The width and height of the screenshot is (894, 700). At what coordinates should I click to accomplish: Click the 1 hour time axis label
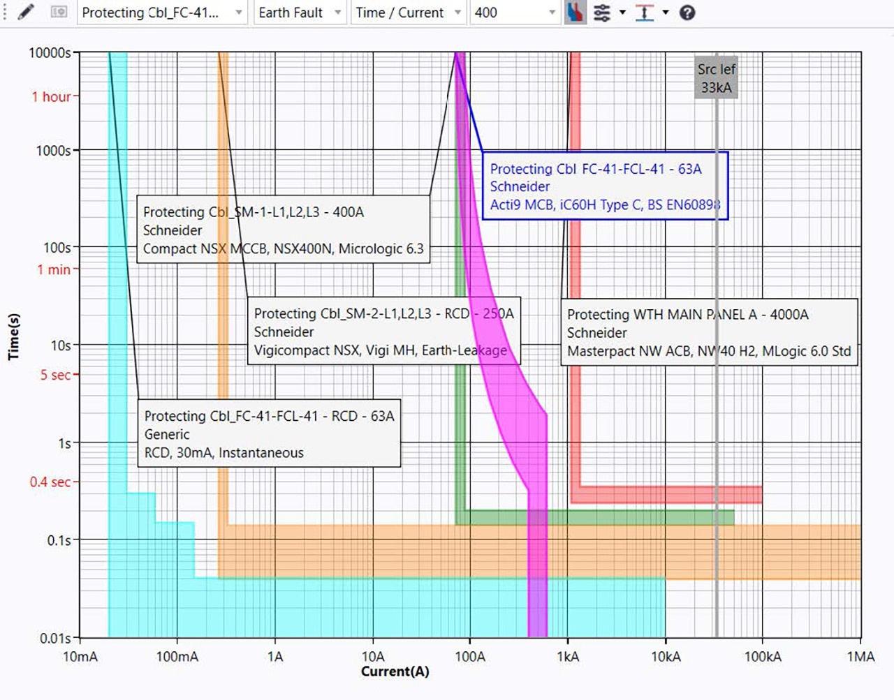(x=51, y=97)
